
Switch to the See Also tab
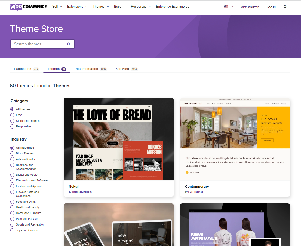tap(127, 69)
